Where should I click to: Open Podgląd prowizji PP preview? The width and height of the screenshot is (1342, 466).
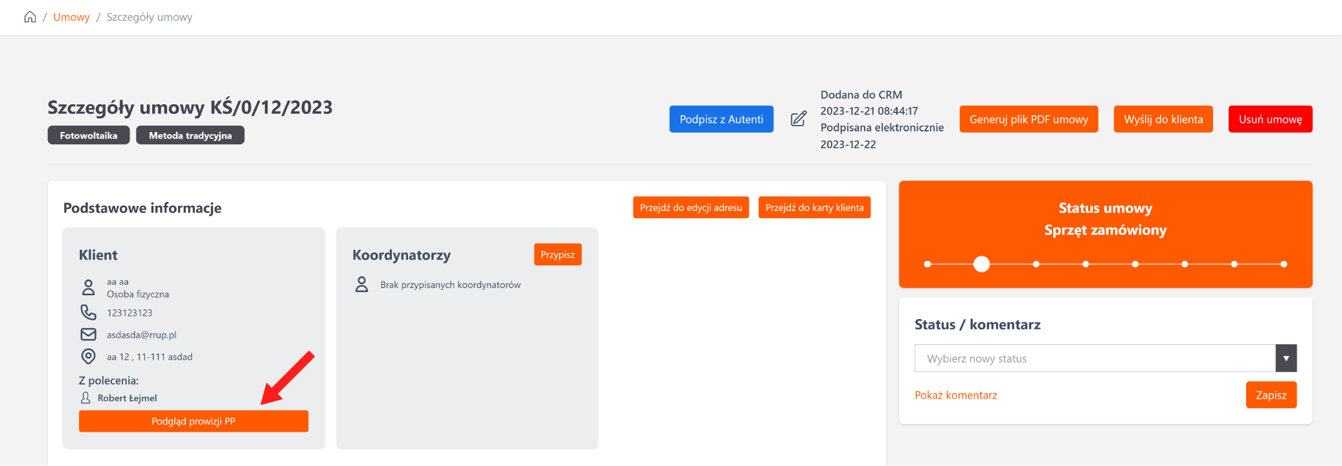[x=194, y=421]
